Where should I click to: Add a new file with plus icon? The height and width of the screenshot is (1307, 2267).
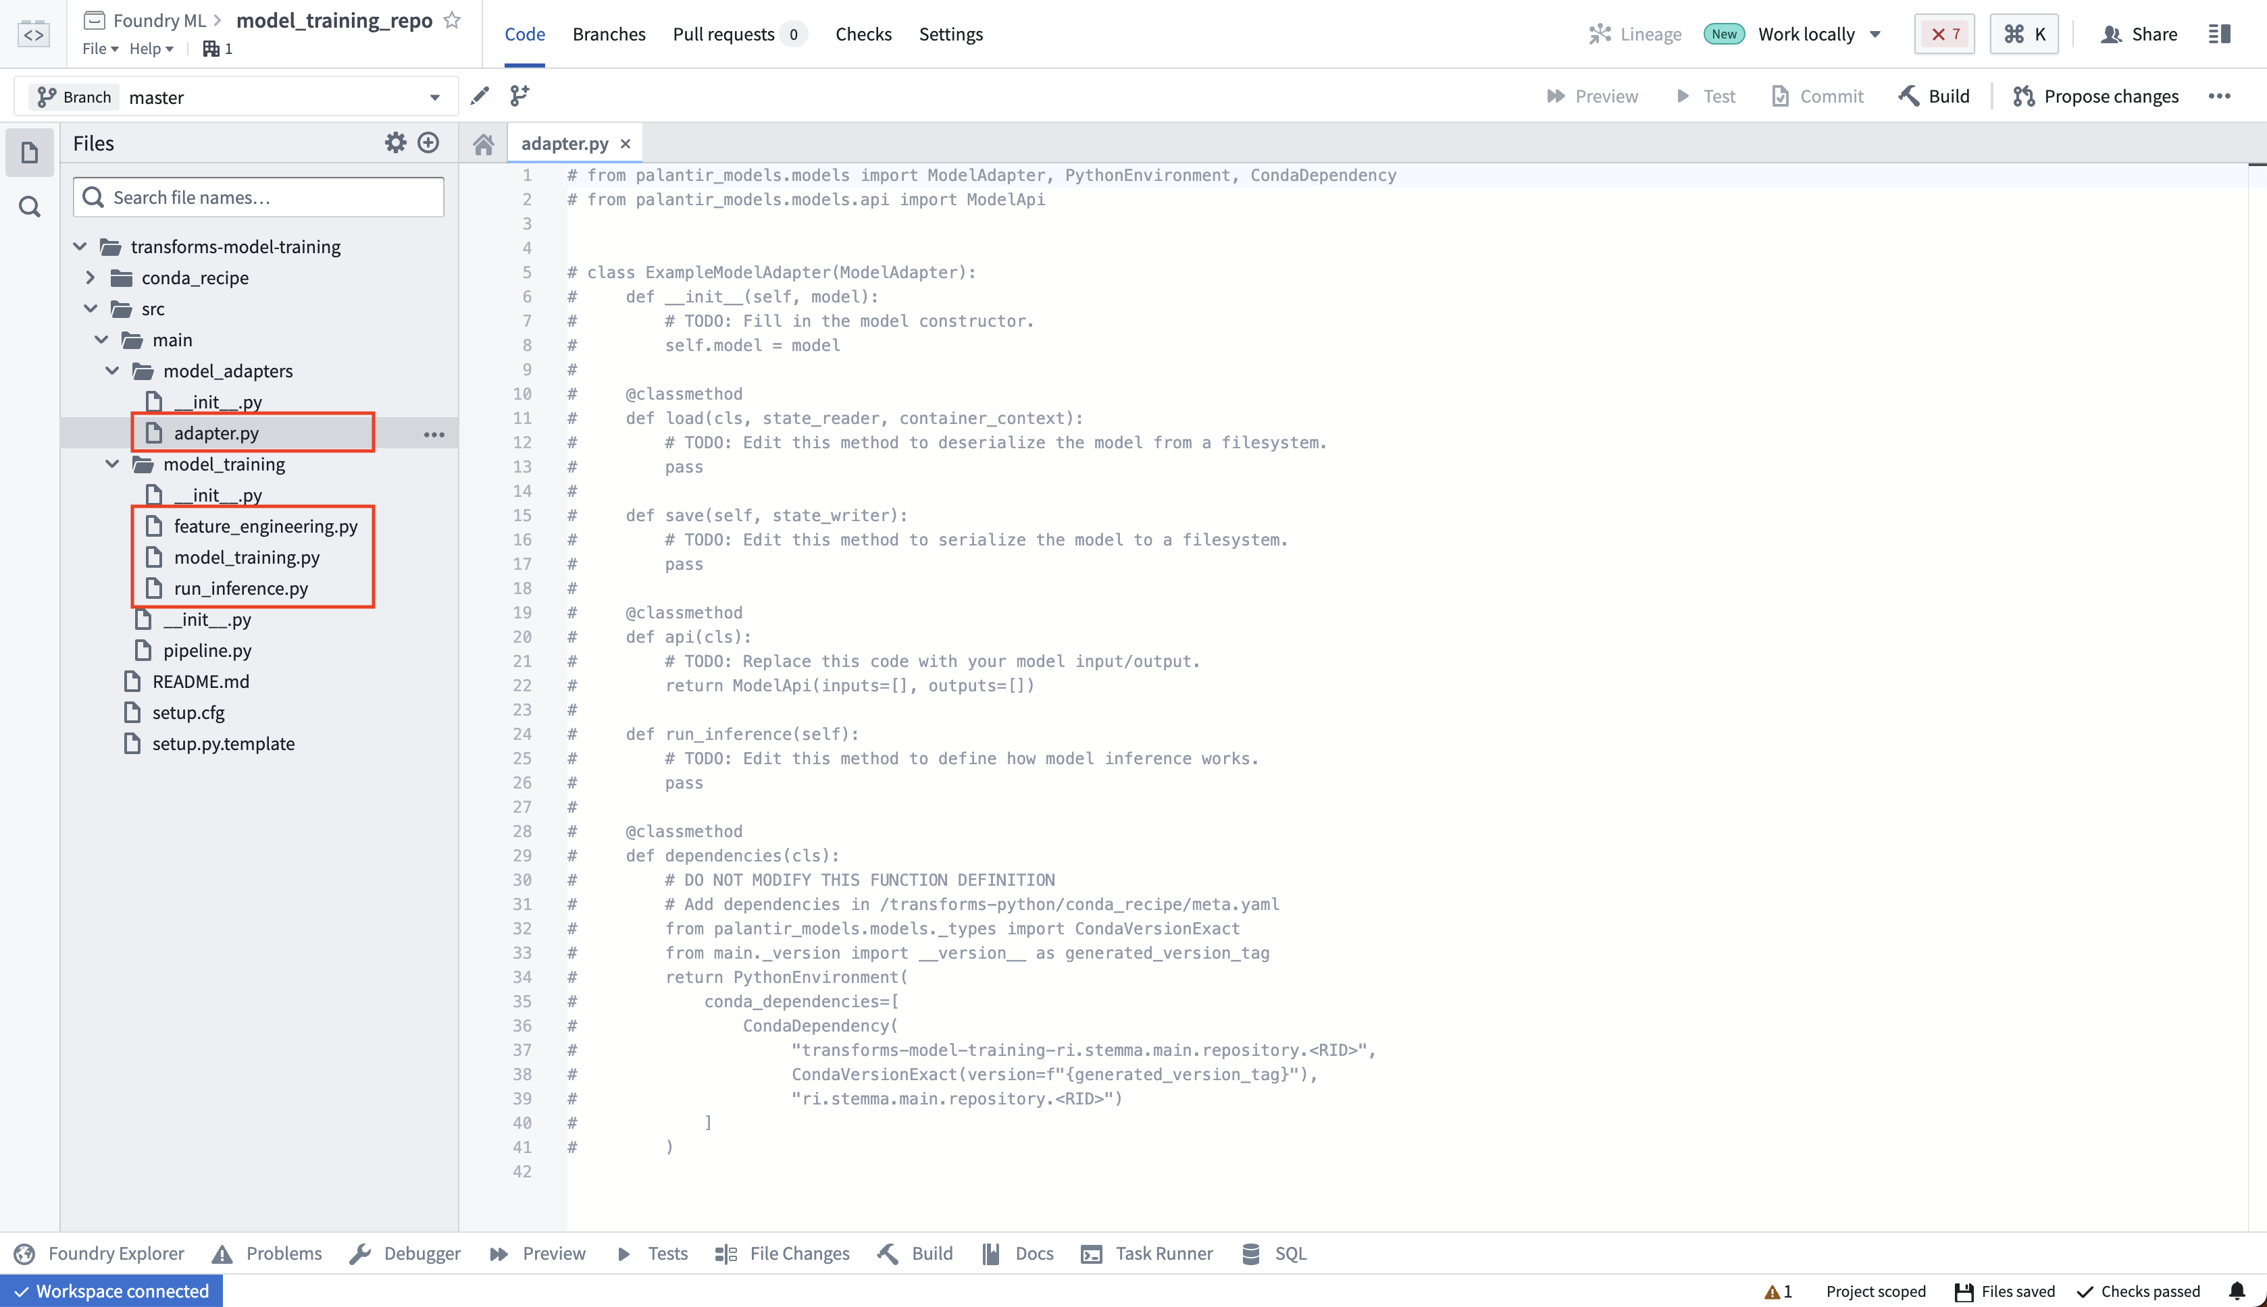428,142
